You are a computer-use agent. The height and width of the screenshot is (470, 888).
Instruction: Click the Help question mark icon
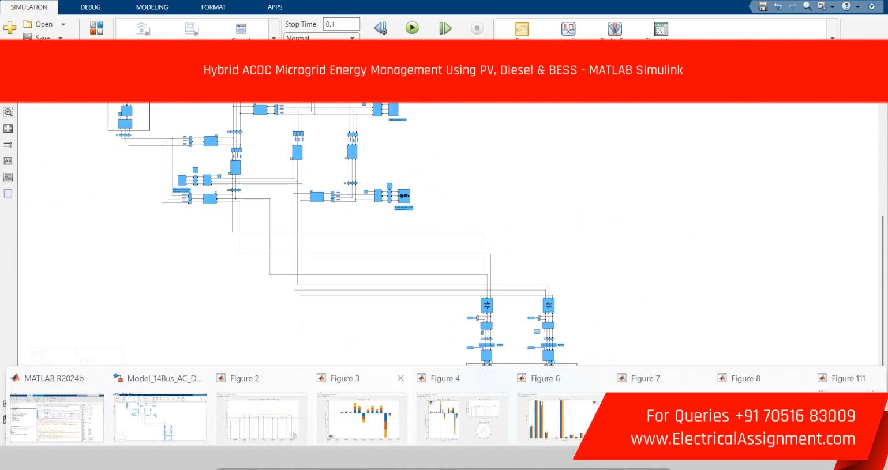pyautogui.click(x=846, y=6)
